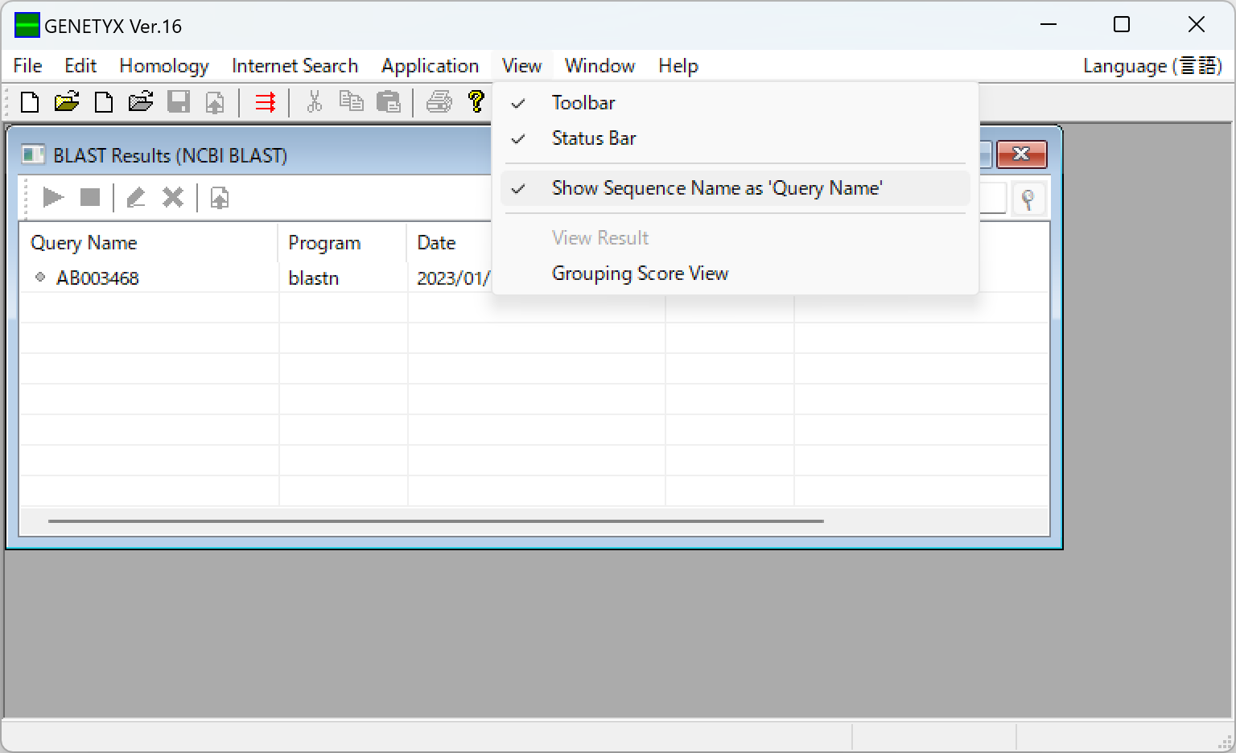Screen dimensions: 1236x753
Task: Click the gray open folder icon
Action: [141, 102]
